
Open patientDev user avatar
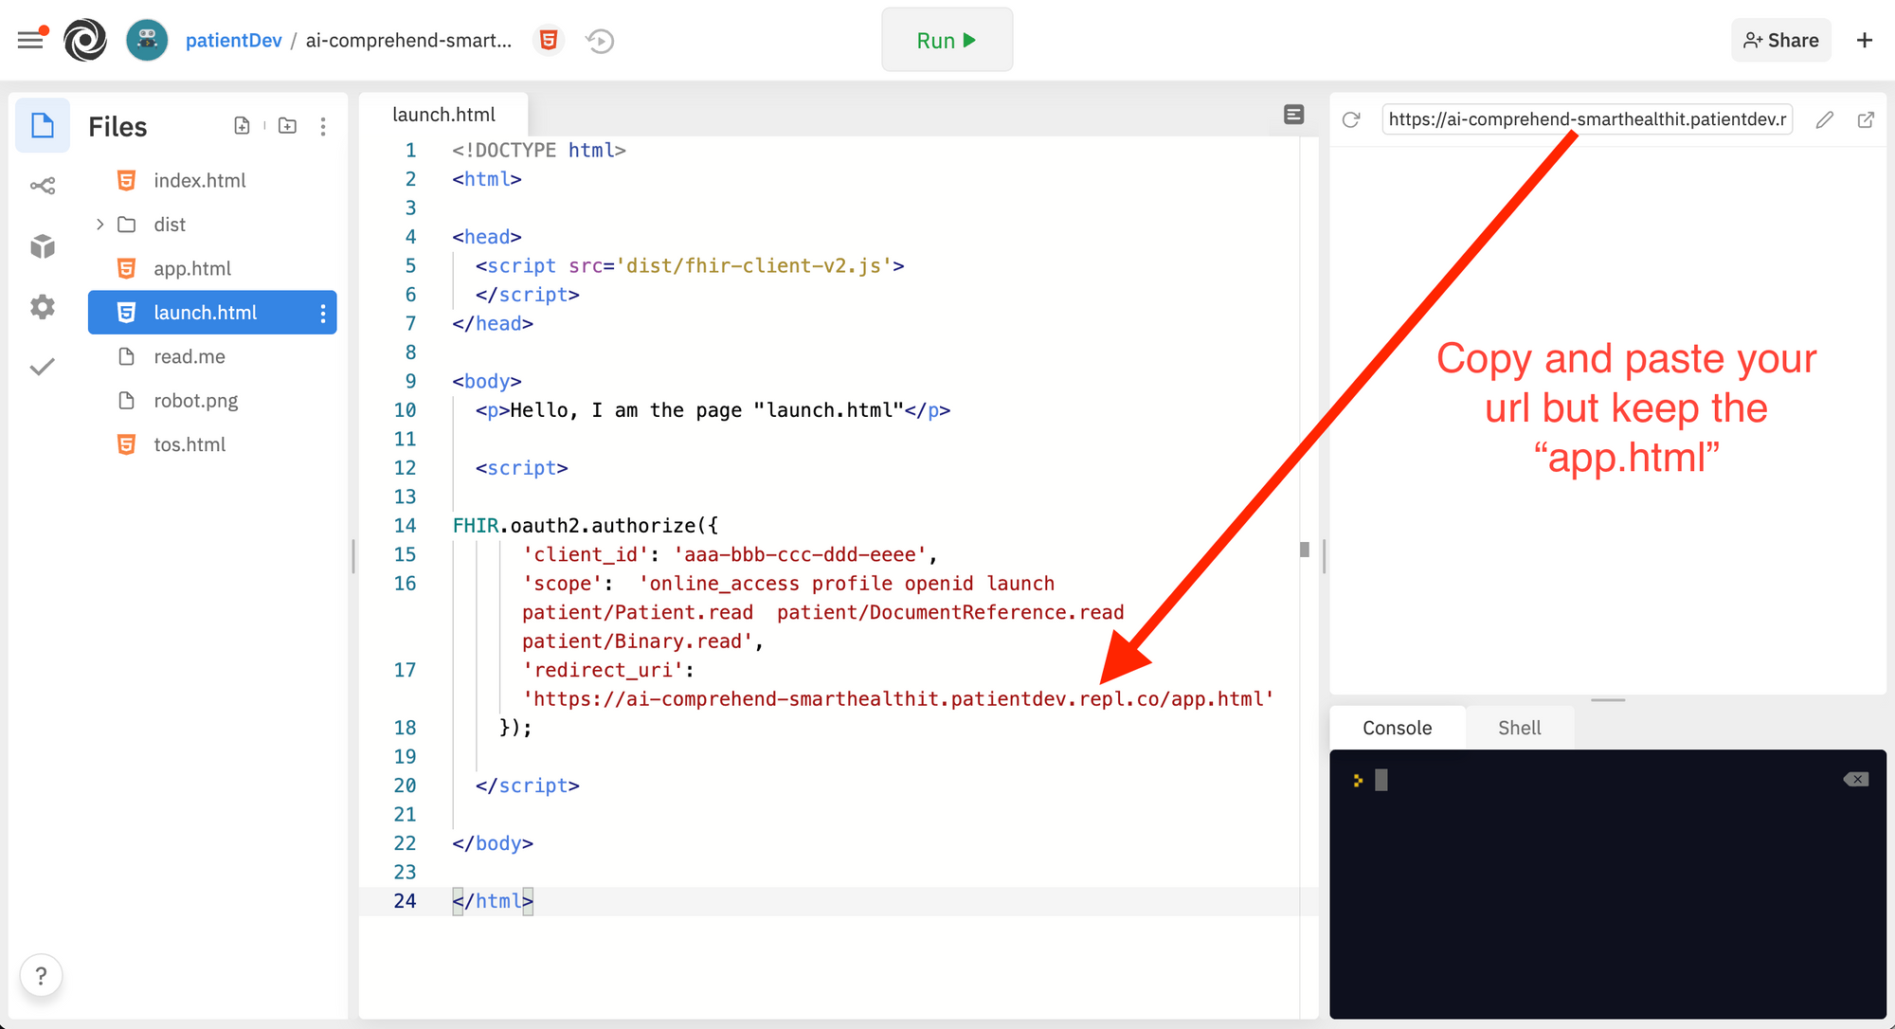point(147,40)
